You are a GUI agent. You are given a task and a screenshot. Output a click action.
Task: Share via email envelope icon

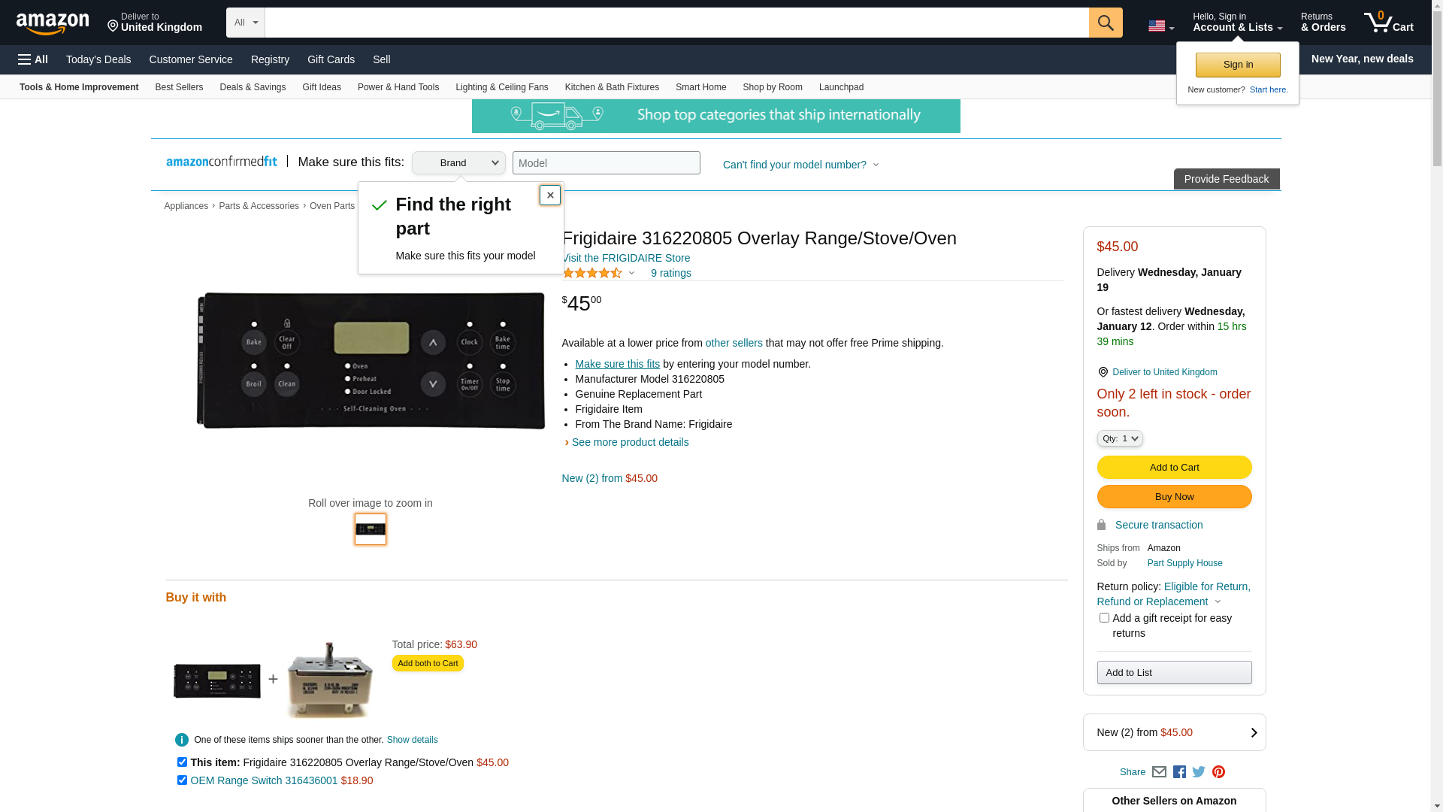click(1159, 772)
